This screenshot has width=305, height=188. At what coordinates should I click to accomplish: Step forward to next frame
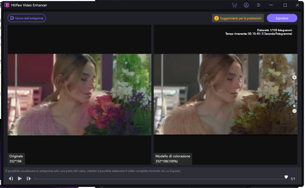pos(29,178)
